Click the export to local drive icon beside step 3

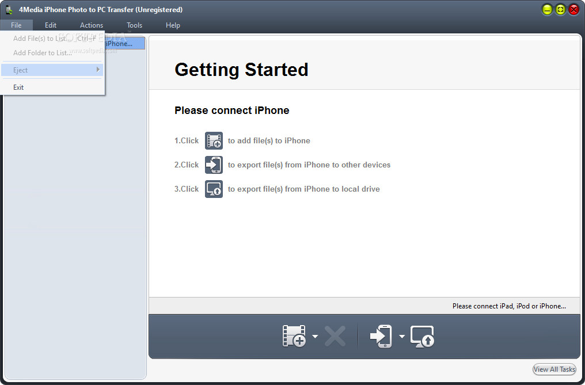(x=214, y=189)
